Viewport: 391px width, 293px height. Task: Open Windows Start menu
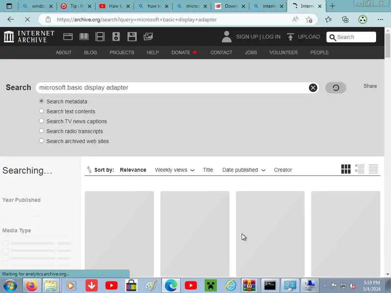pyautogui.click(x=10, y=285)
